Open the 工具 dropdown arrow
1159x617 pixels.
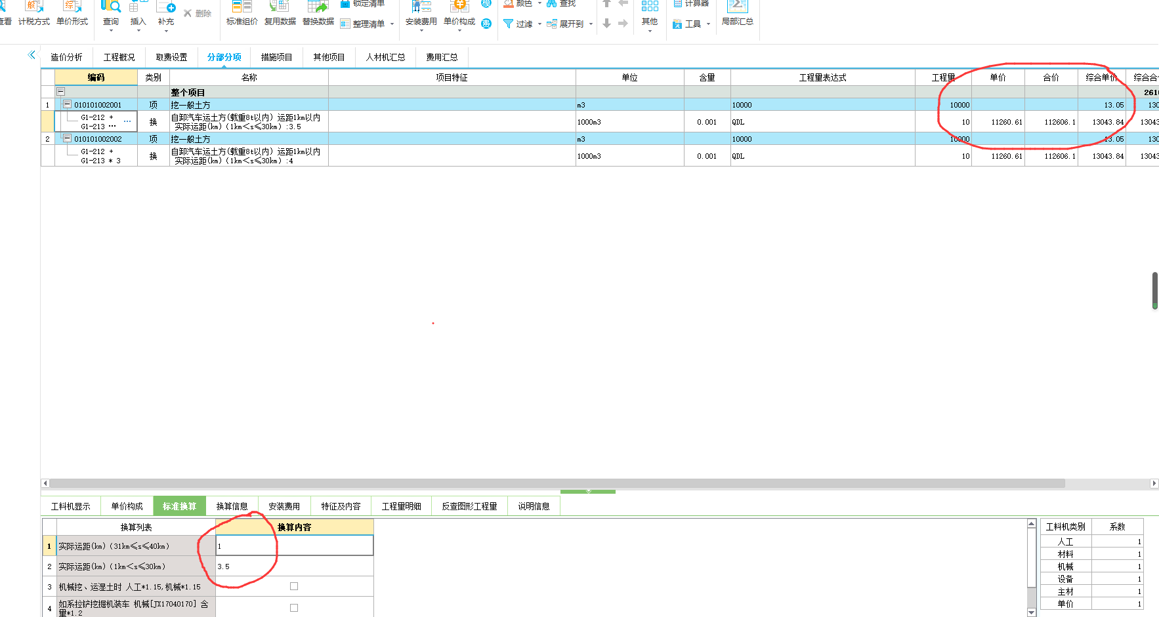tap(708, 24)
